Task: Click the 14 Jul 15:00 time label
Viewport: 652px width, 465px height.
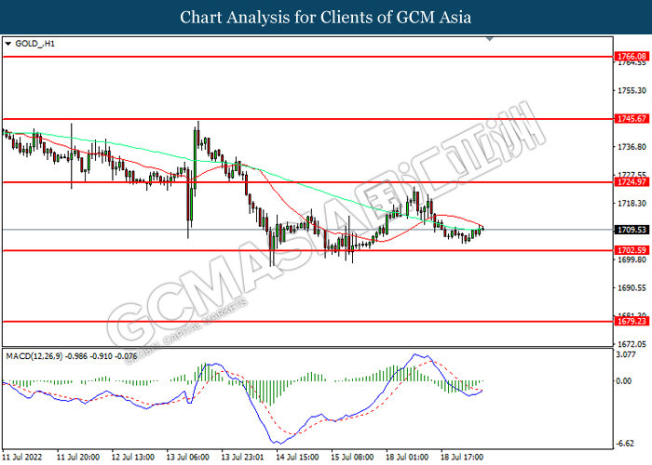Action: click(297, 458)
